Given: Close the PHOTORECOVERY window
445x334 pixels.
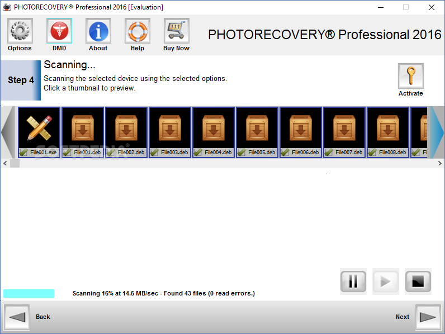Looking at the screenshot, I should (432, 7).
